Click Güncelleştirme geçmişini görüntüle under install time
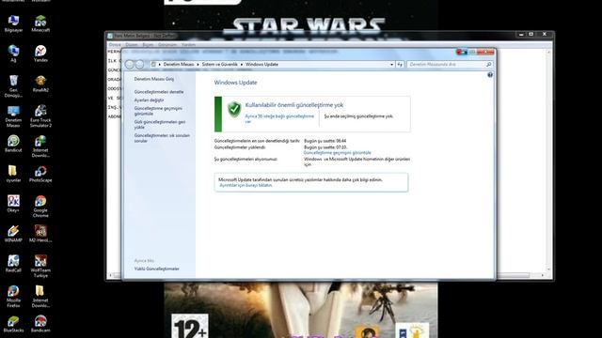The image size is (602, 338). (338, 152)
